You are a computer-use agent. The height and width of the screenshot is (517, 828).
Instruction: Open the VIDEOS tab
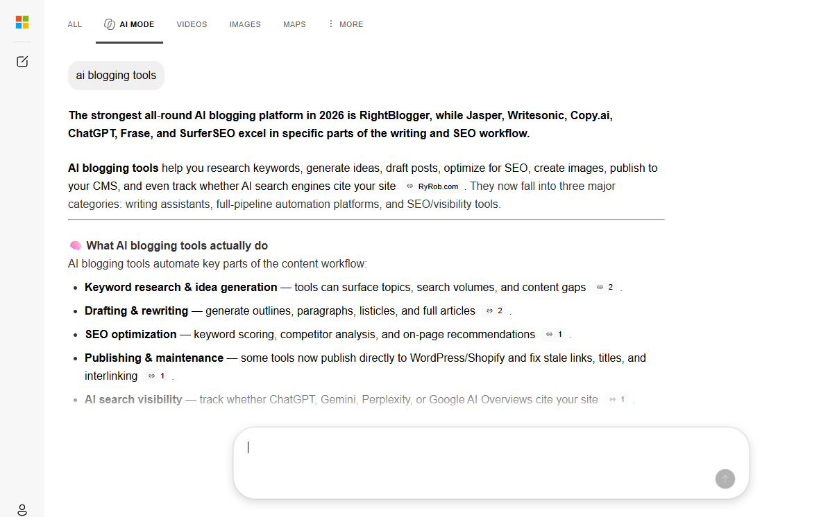pos(192,24)
